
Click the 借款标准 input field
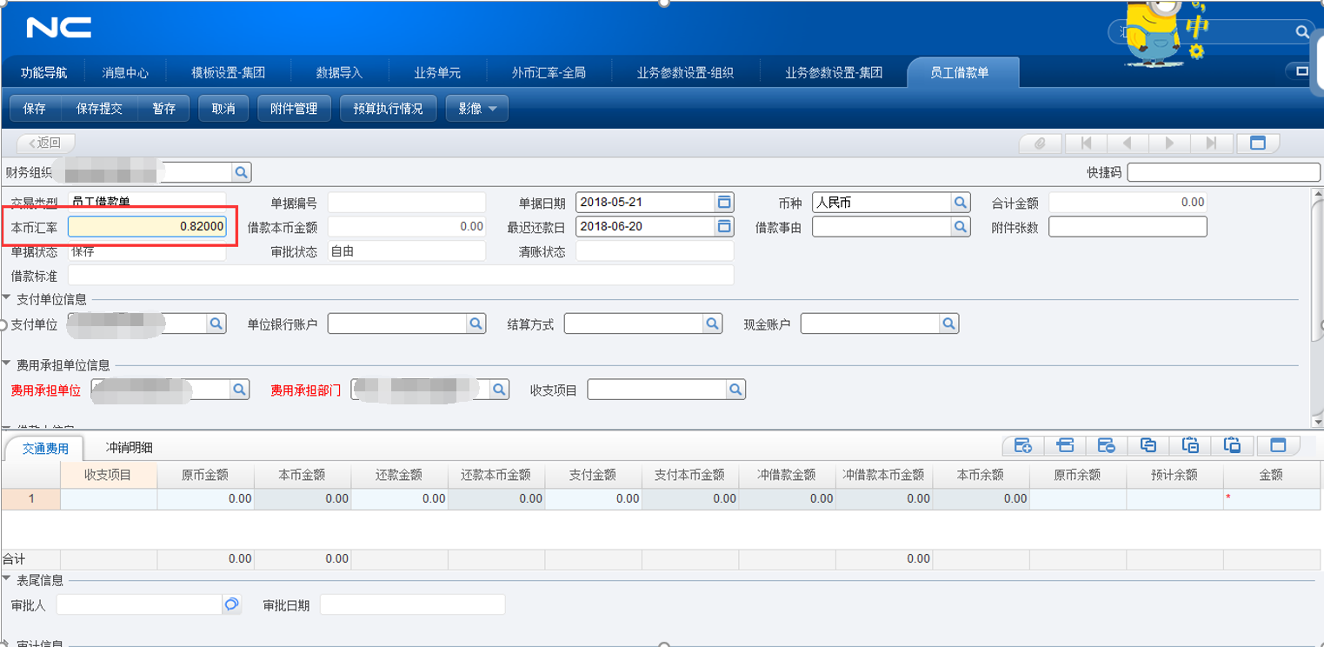pos(401,276)
